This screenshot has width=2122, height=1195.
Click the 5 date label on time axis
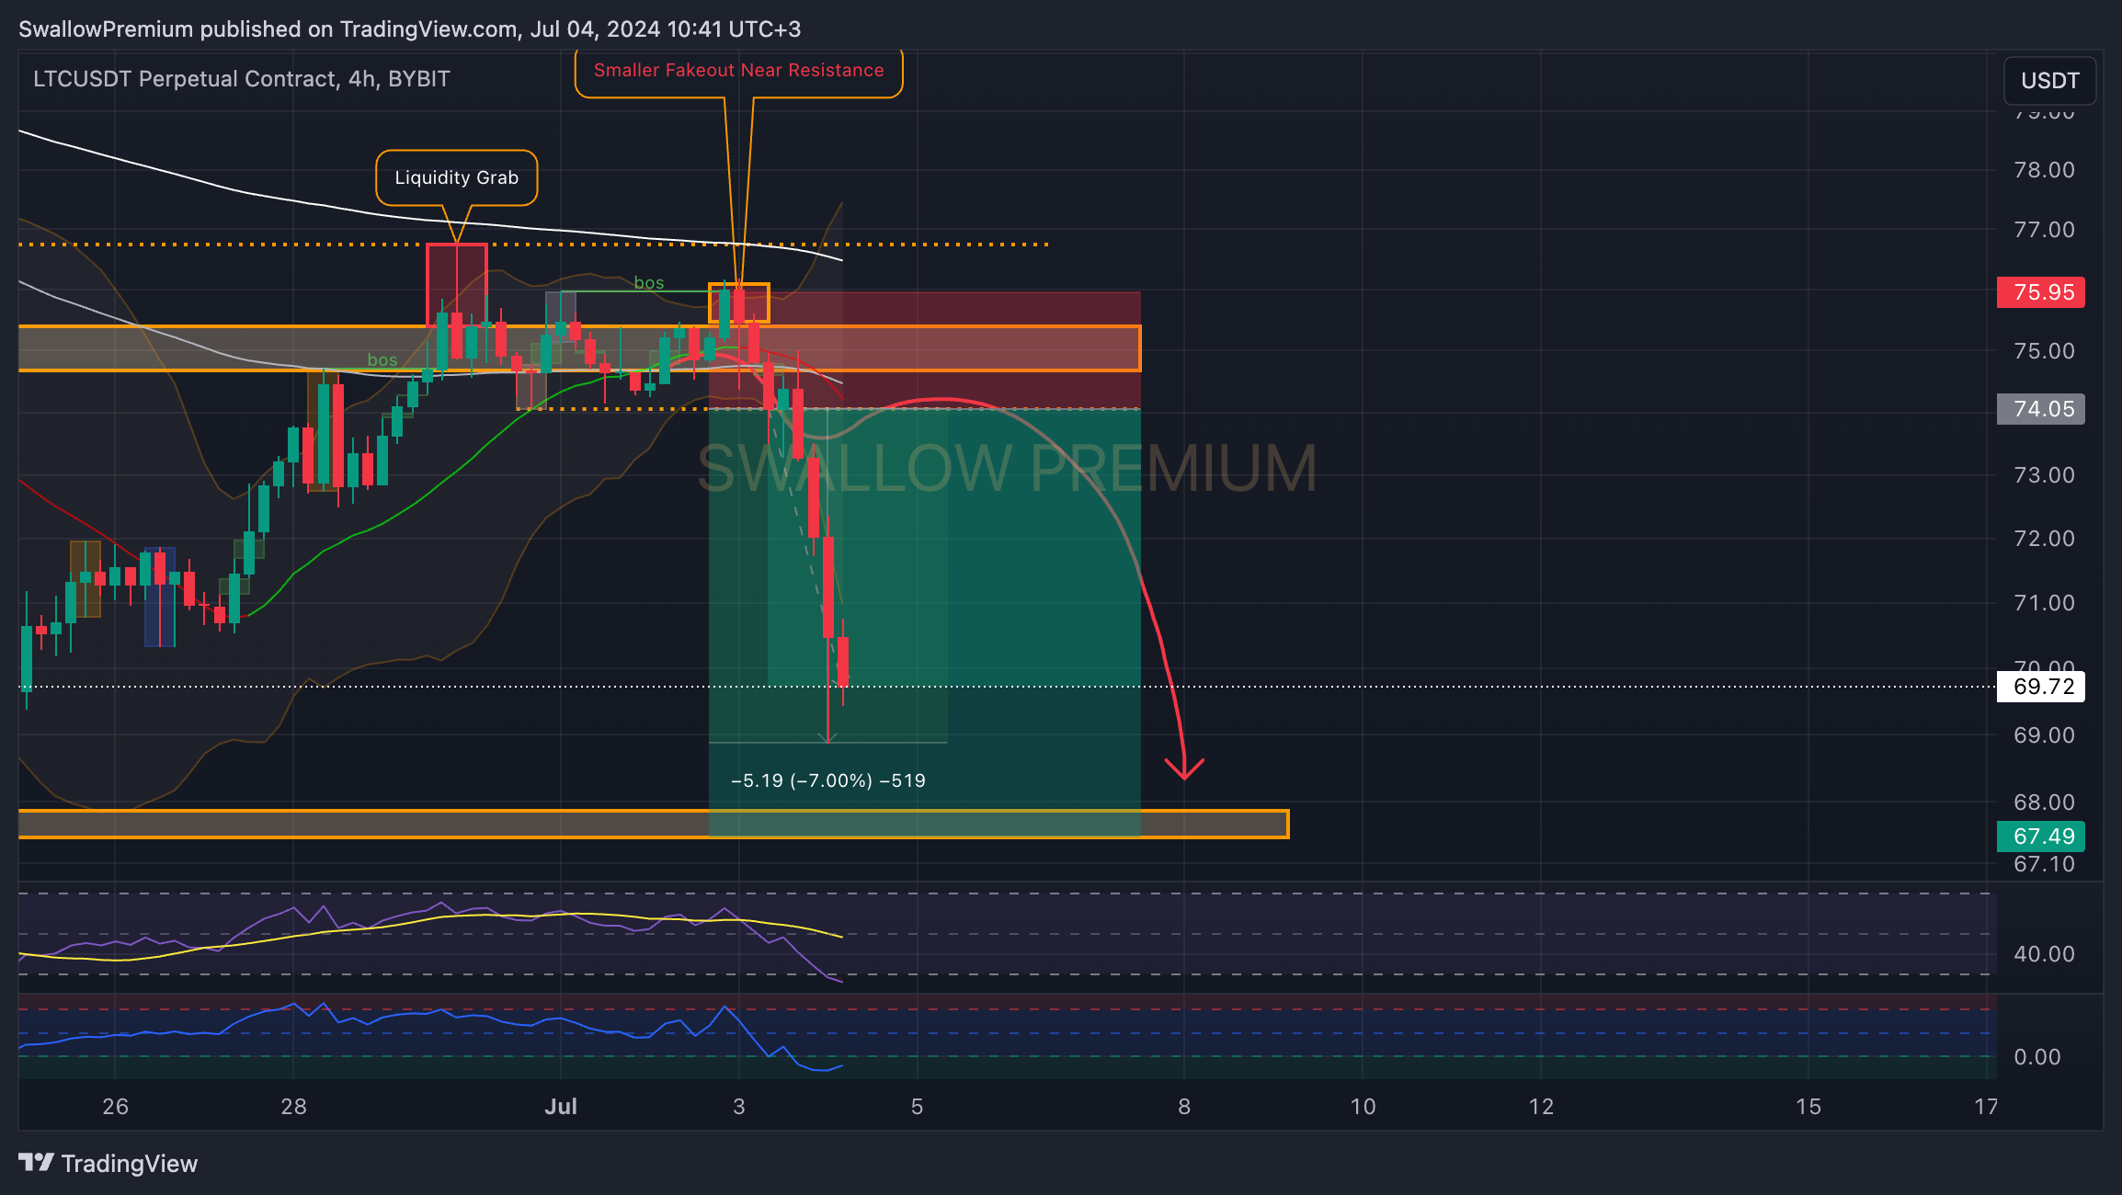[x=917, y=1107]
